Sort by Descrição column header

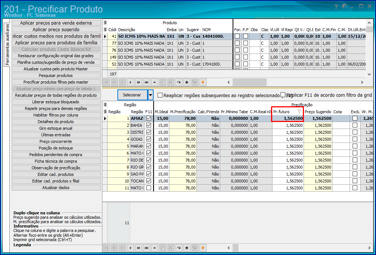click(x=142, y=30)
